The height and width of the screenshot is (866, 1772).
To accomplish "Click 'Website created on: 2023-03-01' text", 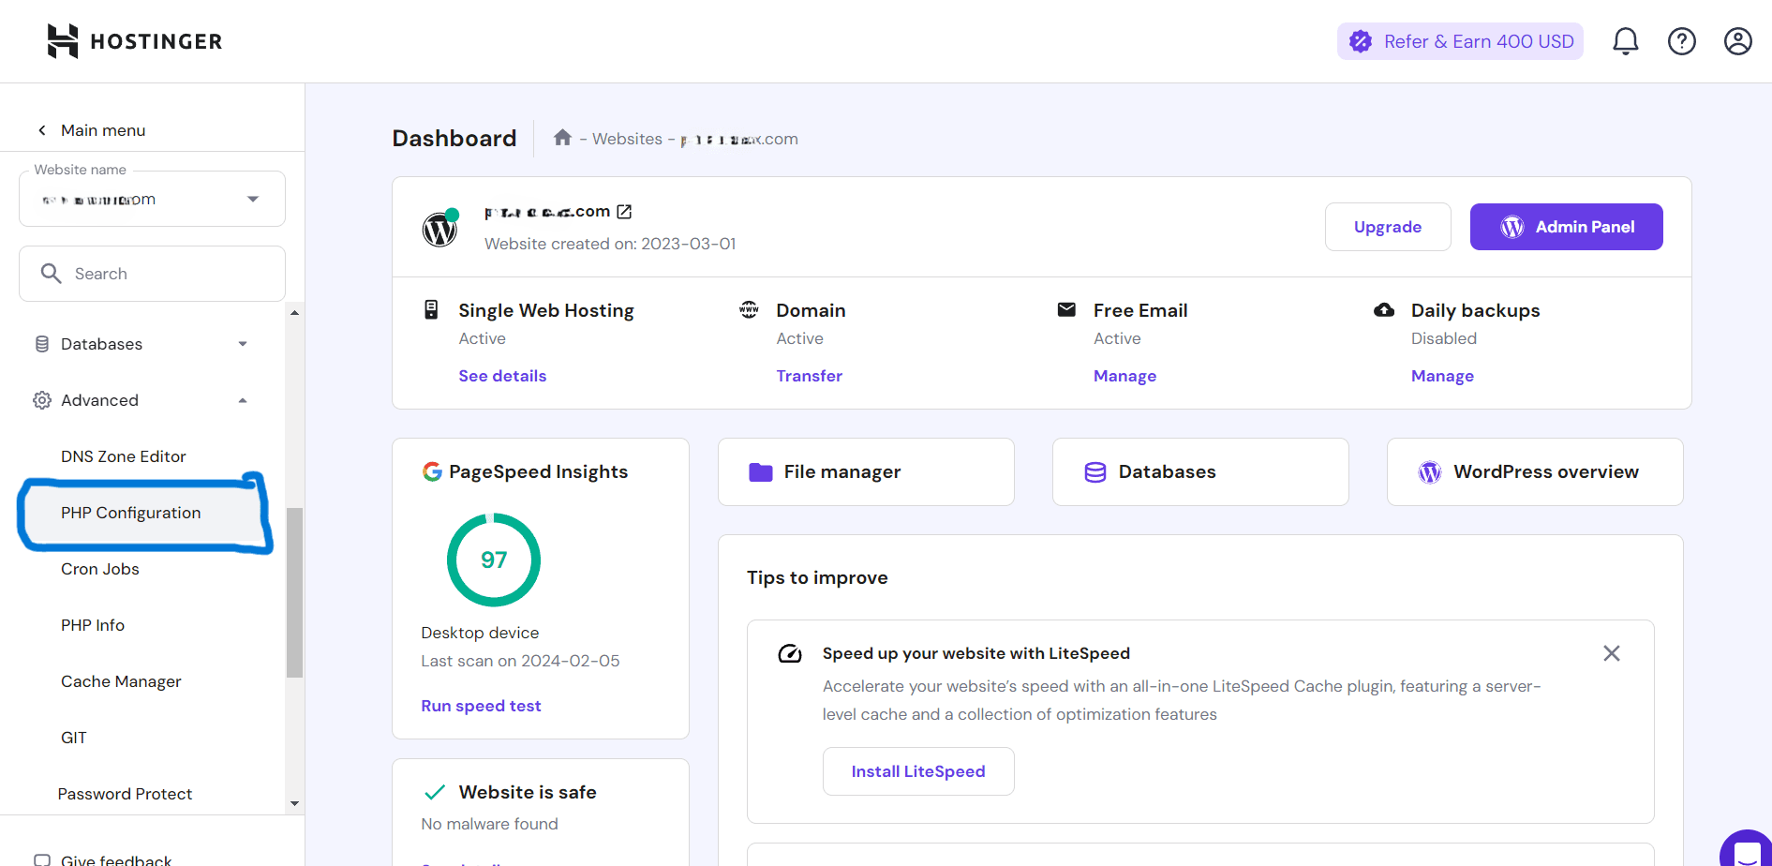I will click(x=610, y=244).
